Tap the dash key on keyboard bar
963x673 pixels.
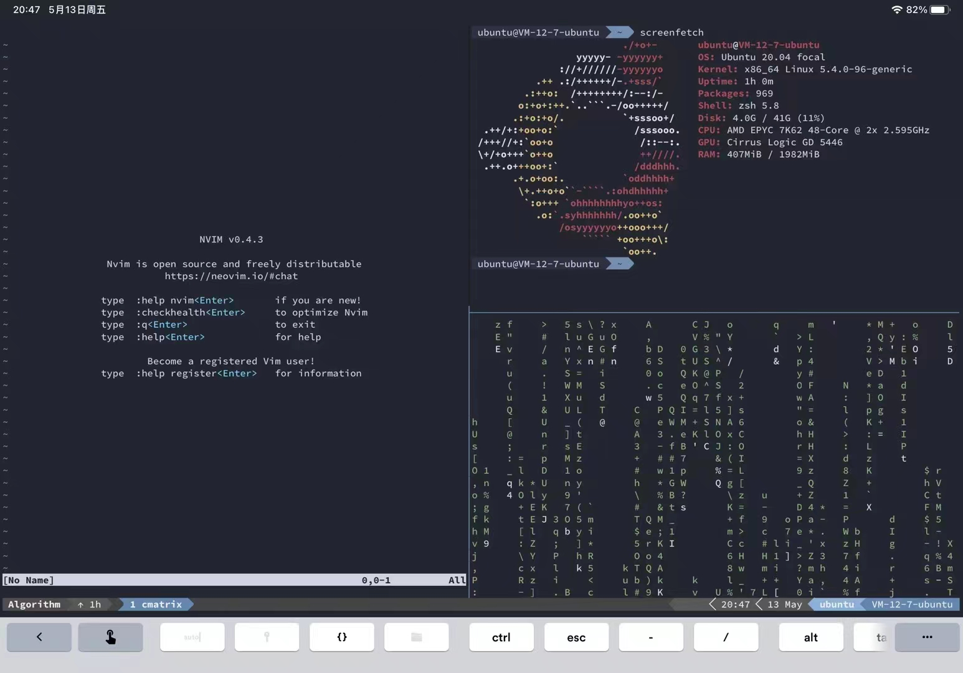[x=651, y=637]
